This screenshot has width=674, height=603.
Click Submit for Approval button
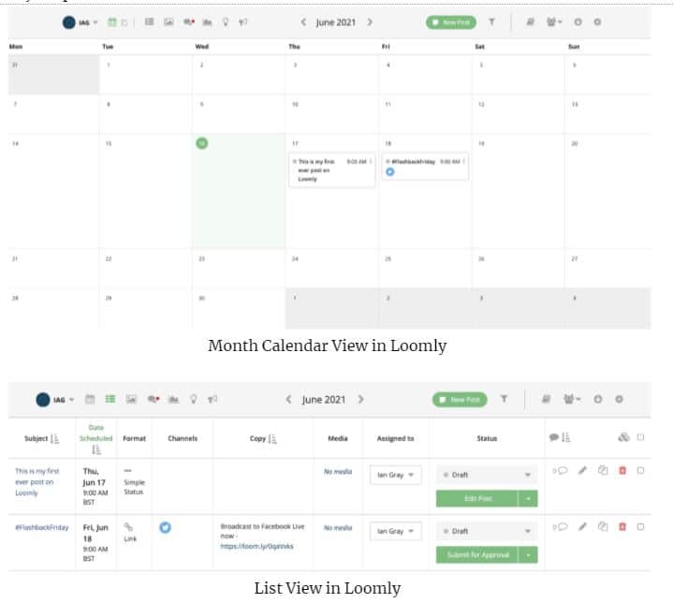[477, 555]
